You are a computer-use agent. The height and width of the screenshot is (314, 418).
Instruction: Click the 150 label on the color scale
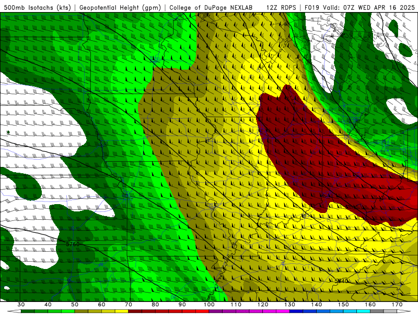343,305
